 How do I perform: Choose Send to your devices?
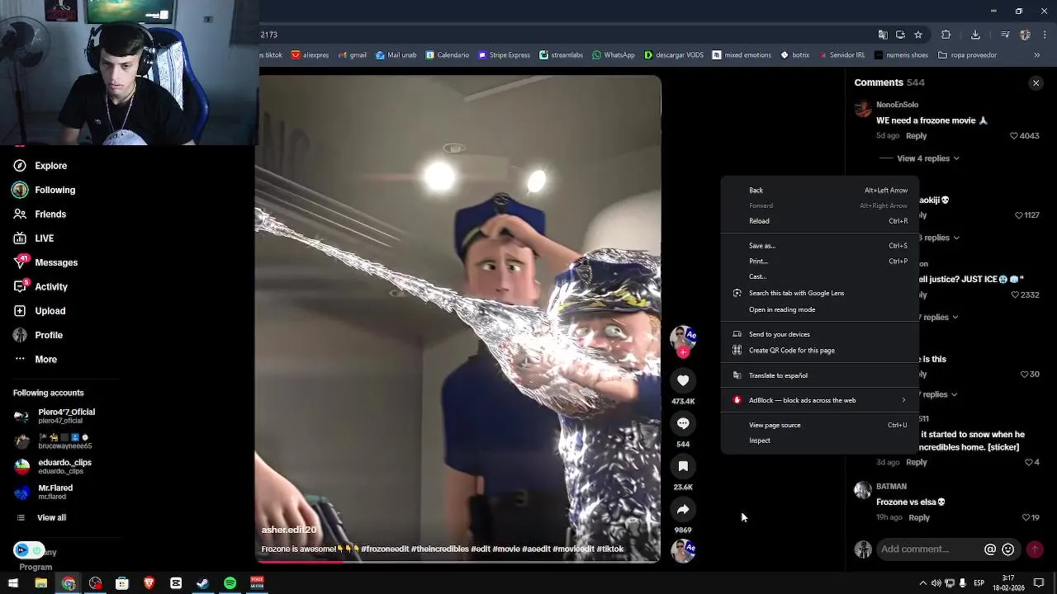click(x=820, y=334)
